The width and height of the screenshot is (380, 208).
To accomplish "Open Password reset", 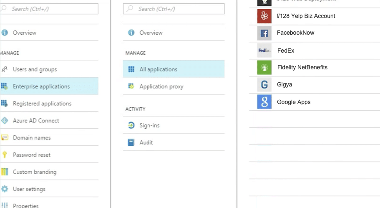I will (49, 155).
